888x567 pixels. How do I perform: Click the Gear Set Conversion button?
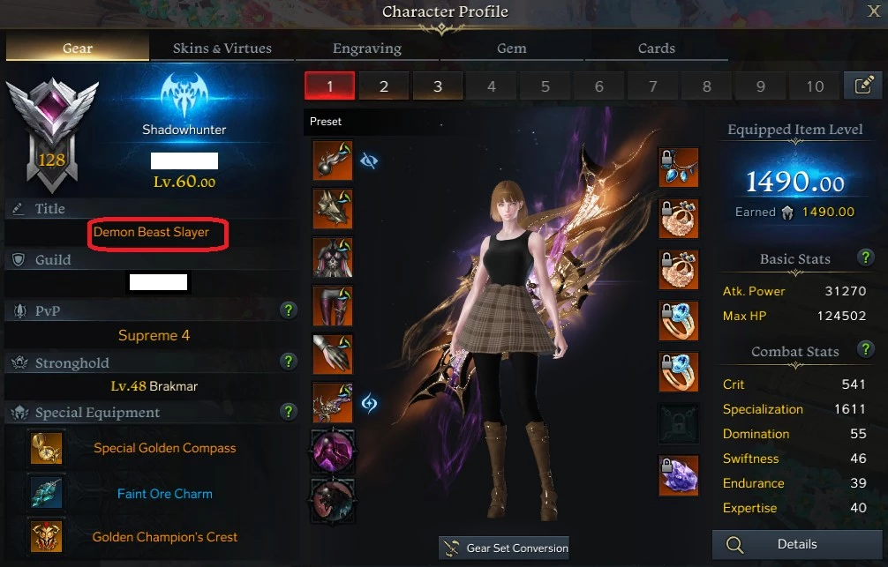[504, 548]
